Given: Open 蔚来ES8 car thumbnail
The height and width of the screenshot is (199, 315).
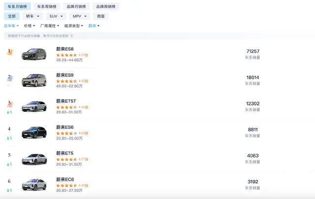Looking at the screenshot, I should pyautogui.click(x=34, y=54).
